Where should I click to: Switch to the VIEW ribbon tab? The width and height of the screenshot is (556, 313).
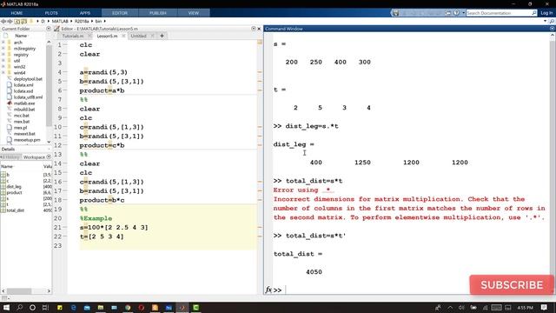point(193,13)
